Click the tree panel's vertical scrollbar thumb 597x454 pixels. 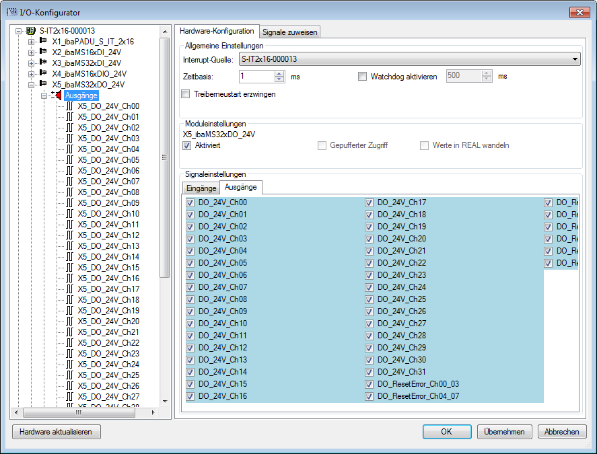[164, 157]
